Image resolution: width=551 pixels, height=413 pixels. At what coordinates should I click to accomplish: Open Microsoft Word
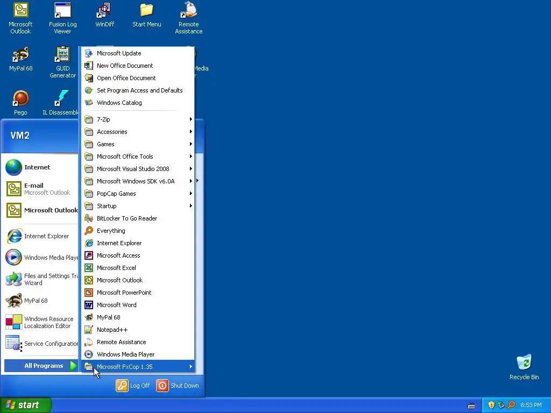click(x=138, y=305)
